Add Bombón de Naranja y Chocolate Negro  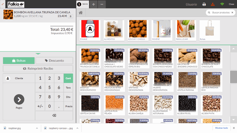pos(114,58)
